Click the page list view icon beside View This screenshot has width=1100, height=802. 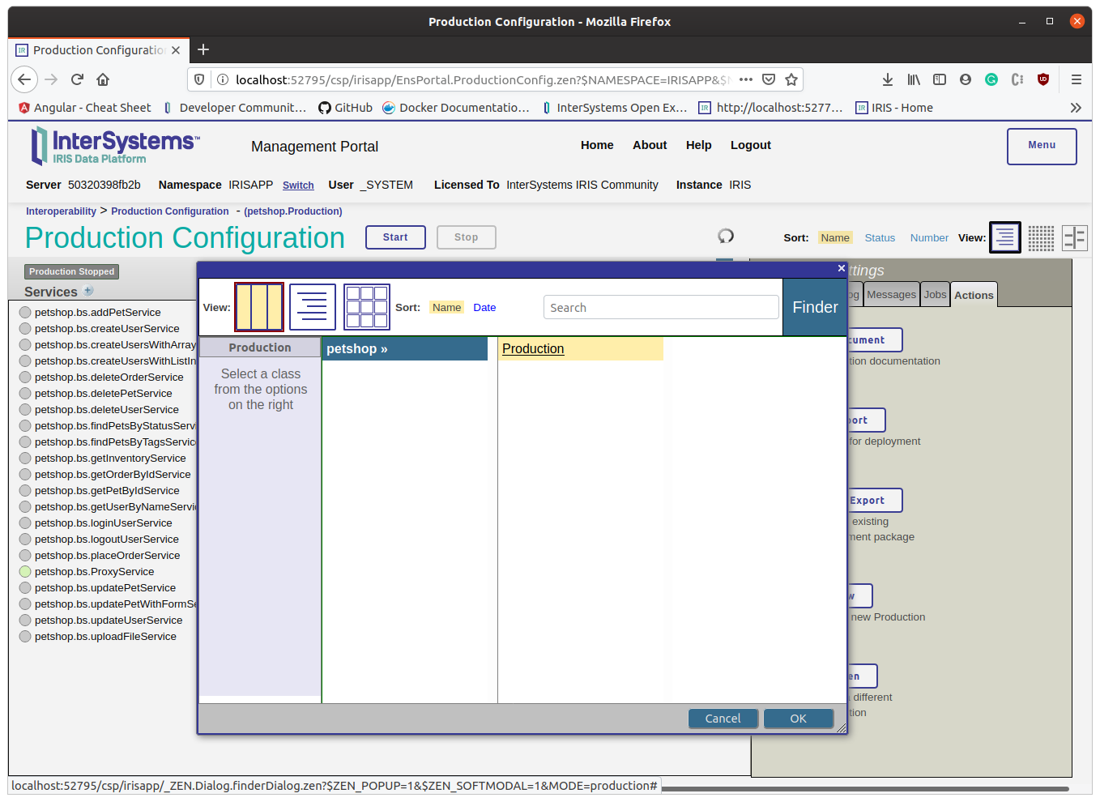(1005, 237)
